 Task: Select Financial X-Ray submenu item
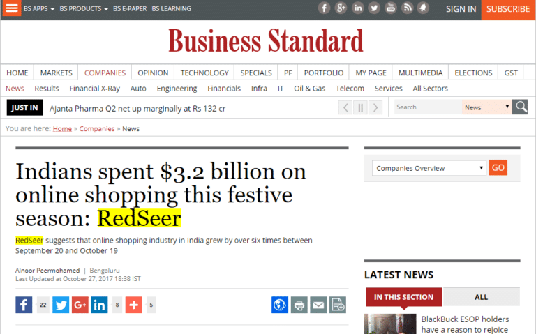94,89
